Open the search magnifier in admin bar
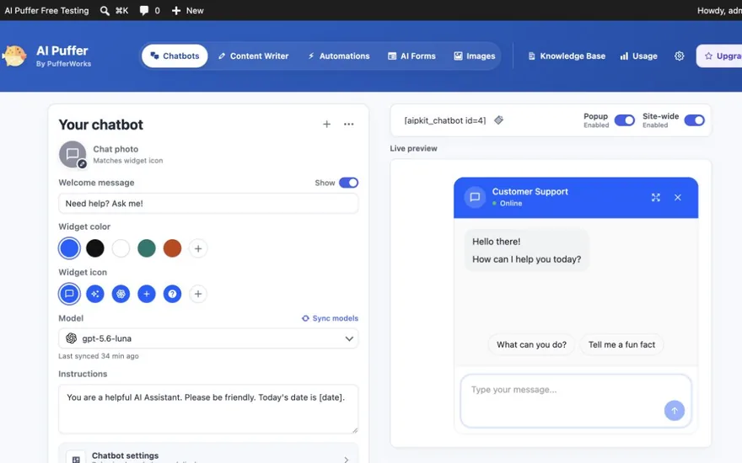This screenshot has height=463, width=742. click(105, 10)
